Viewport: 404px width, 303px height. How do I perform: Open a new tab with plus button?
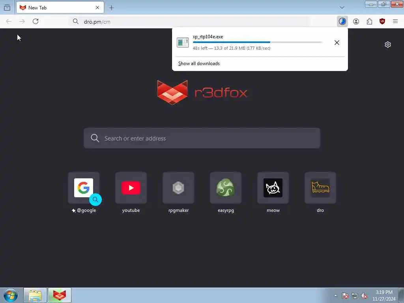pyautogui.click(x=111, y=8)
